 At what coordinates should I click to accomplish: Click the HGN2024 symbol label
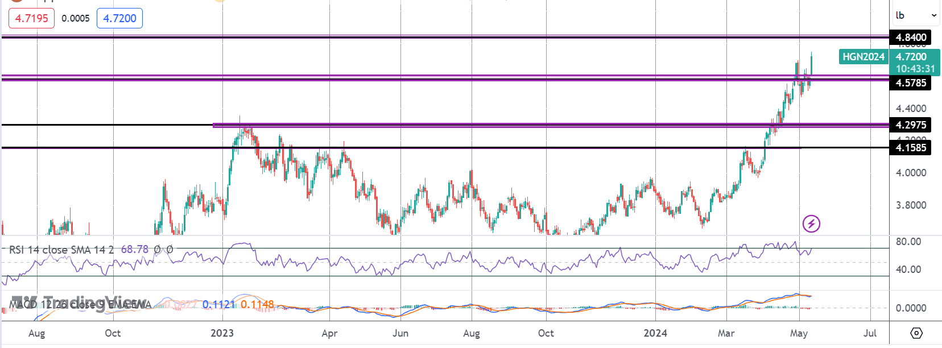(x=863, y=56)
